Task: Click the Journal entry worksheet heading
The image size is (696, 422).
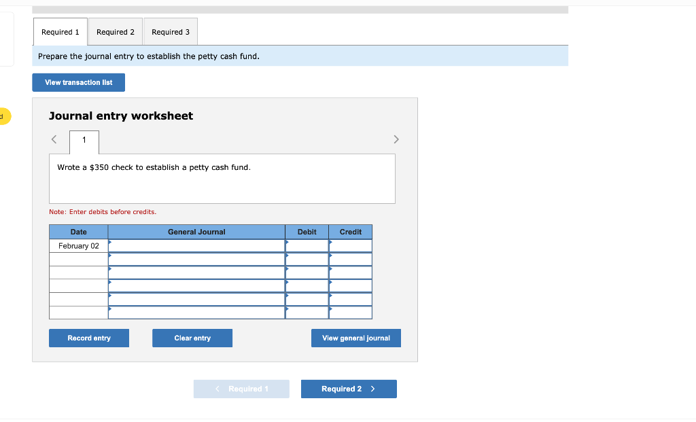Action: (121, 116)
